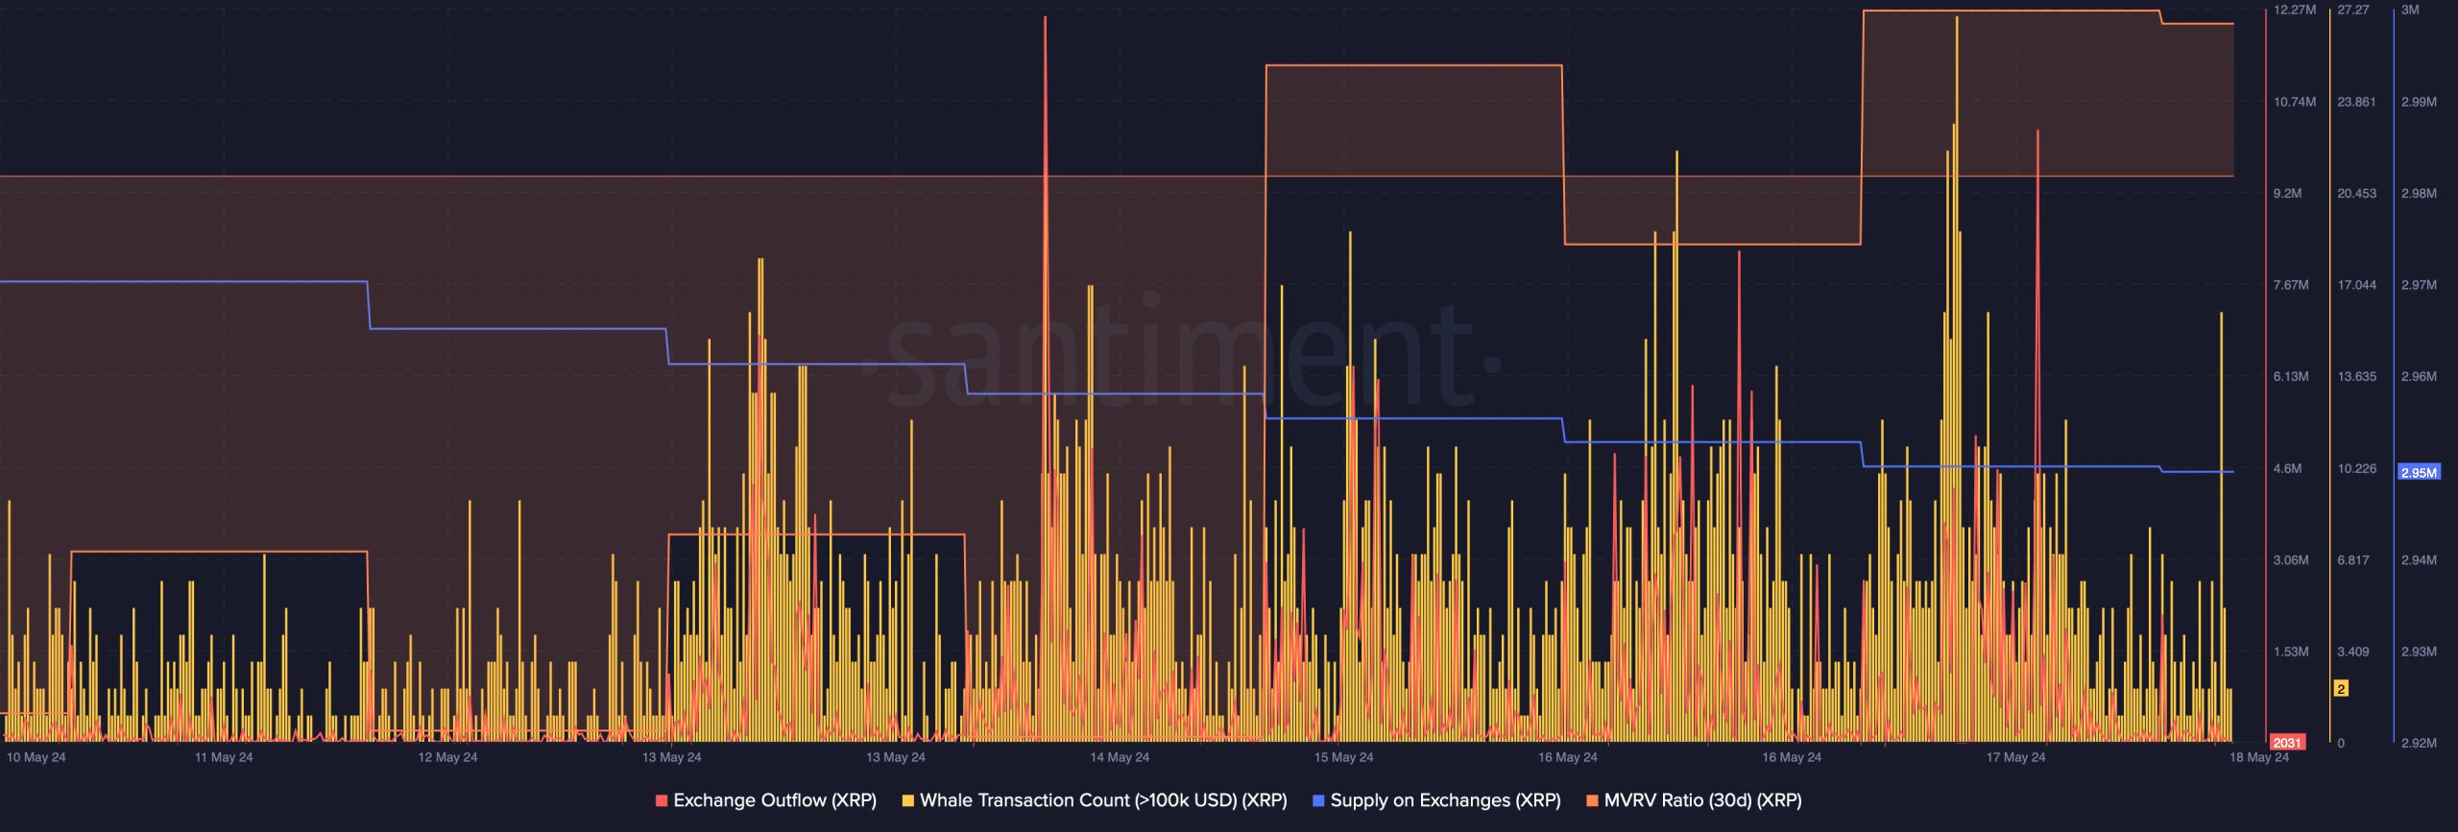Screen dimensions: 2458x832
Task: Click the 10 May 24 date label
Action: click(x=36, y=757)
